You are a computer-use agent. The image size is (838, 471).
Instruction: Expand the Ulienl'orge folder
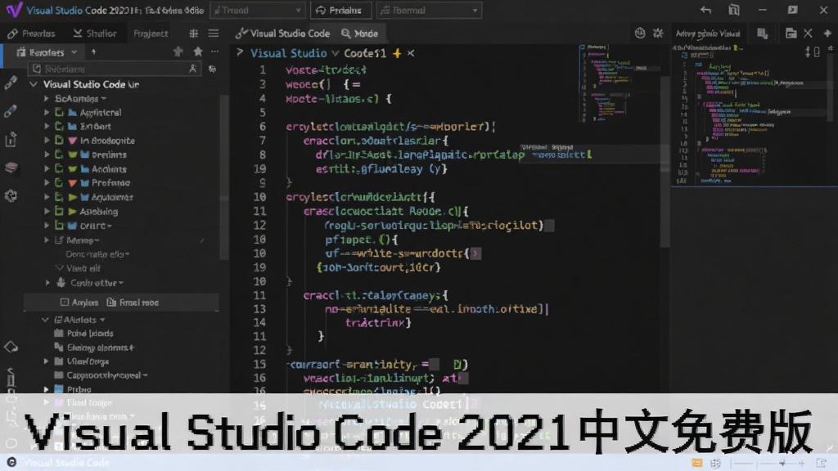(47, 361)
